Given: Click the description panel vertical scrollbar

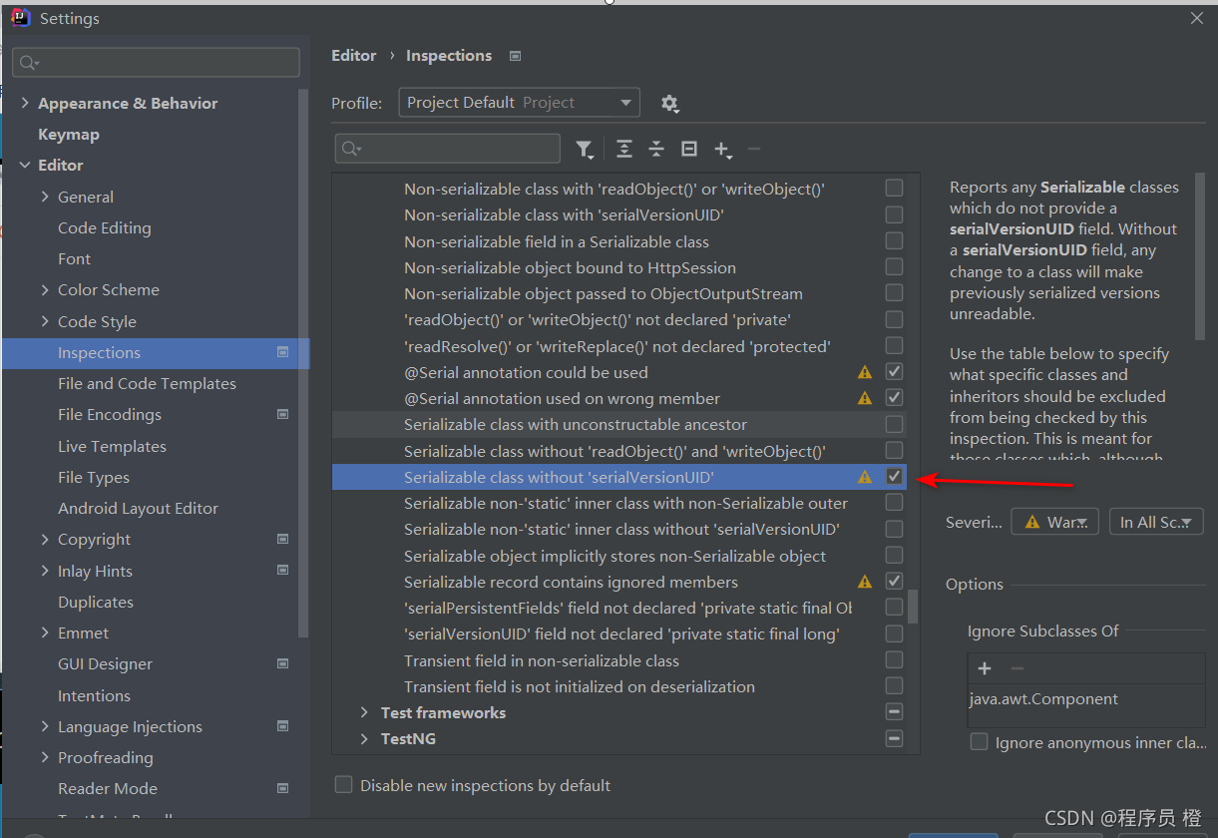Looking at the screenshot, I should click(x=1200, y=256).
